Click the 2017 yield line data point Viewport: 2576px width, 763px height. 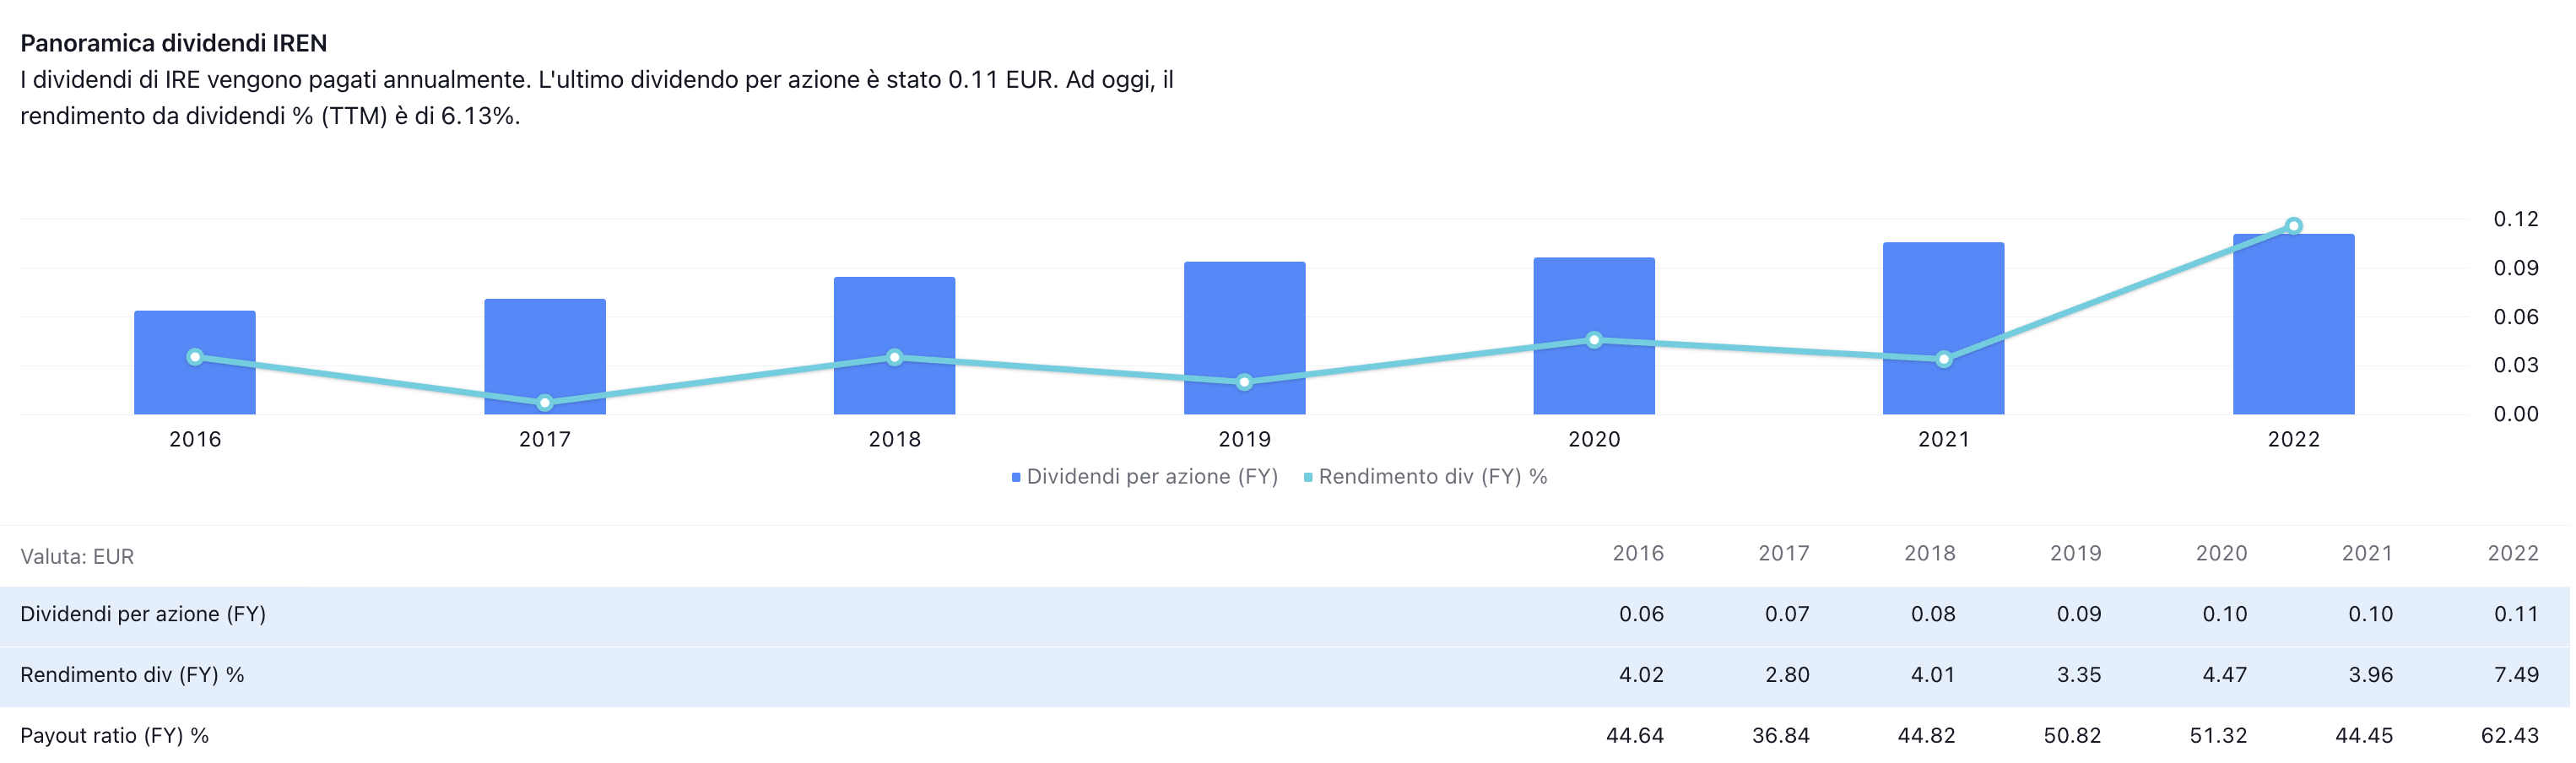coord(545,403)
